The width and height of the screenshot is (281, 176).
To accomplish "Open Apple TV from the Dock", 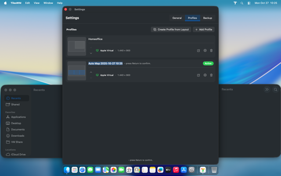I will pos(168,170).
